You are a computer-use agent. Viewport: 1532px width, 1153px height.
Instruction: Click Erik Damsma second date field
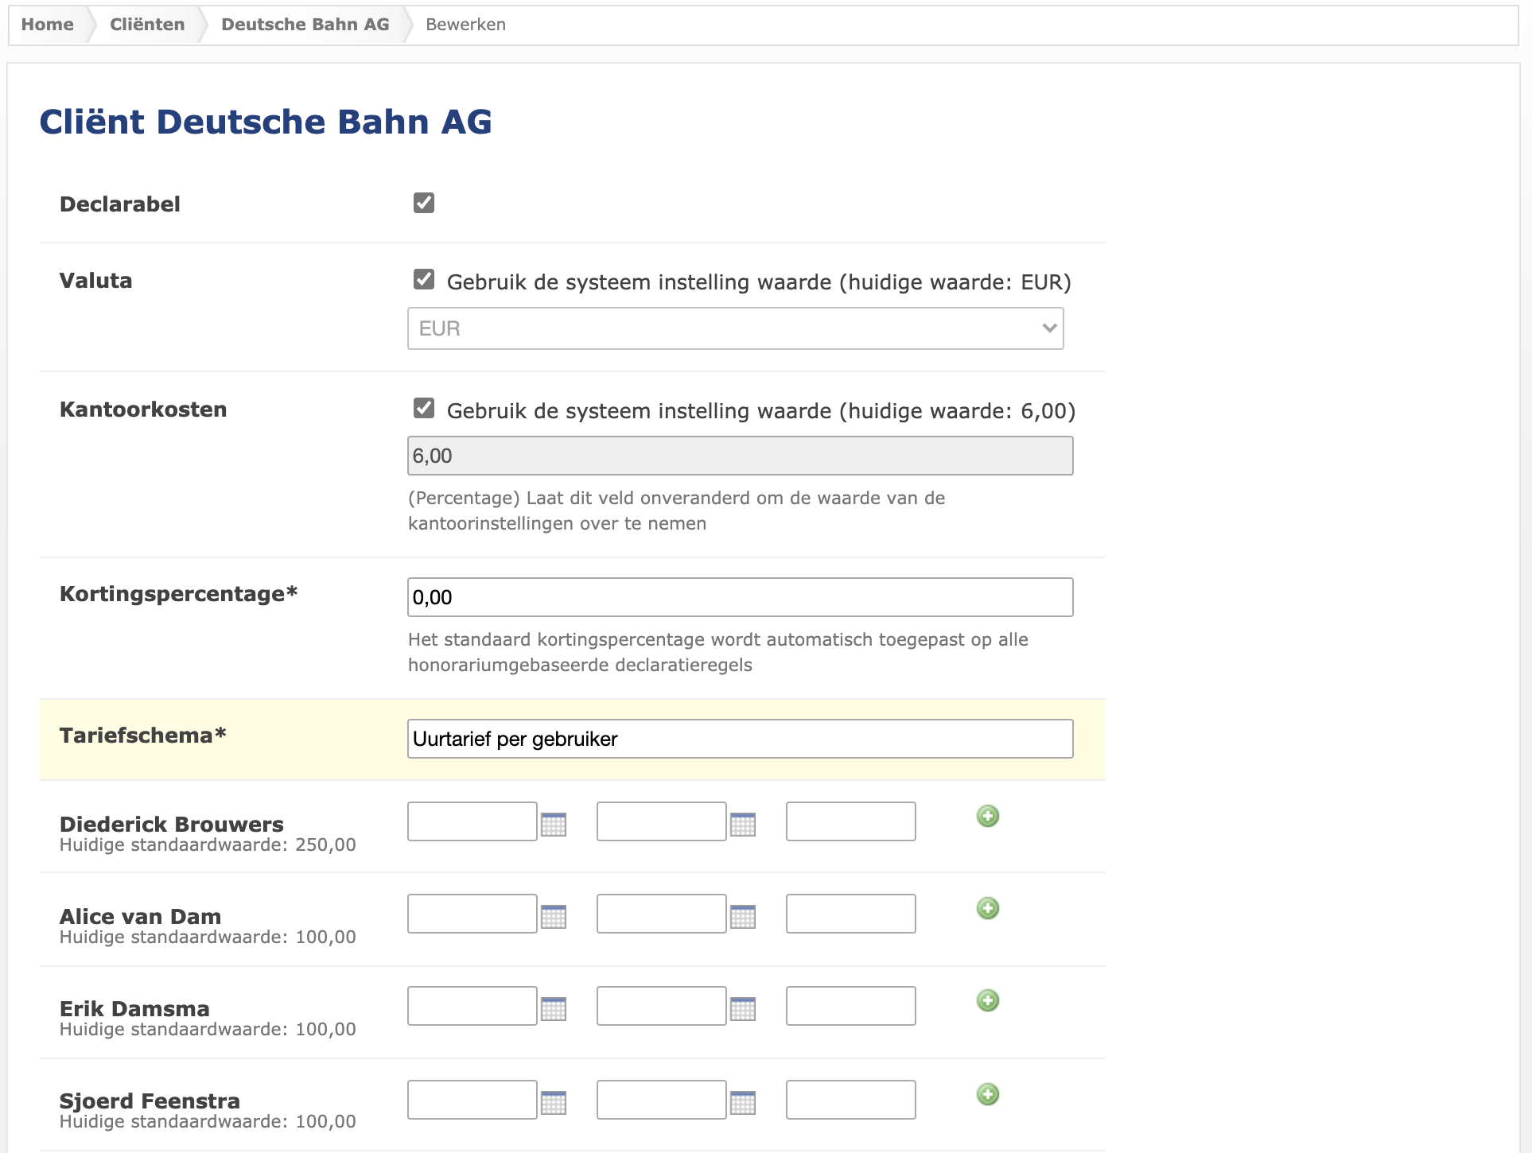[662, 1006]
